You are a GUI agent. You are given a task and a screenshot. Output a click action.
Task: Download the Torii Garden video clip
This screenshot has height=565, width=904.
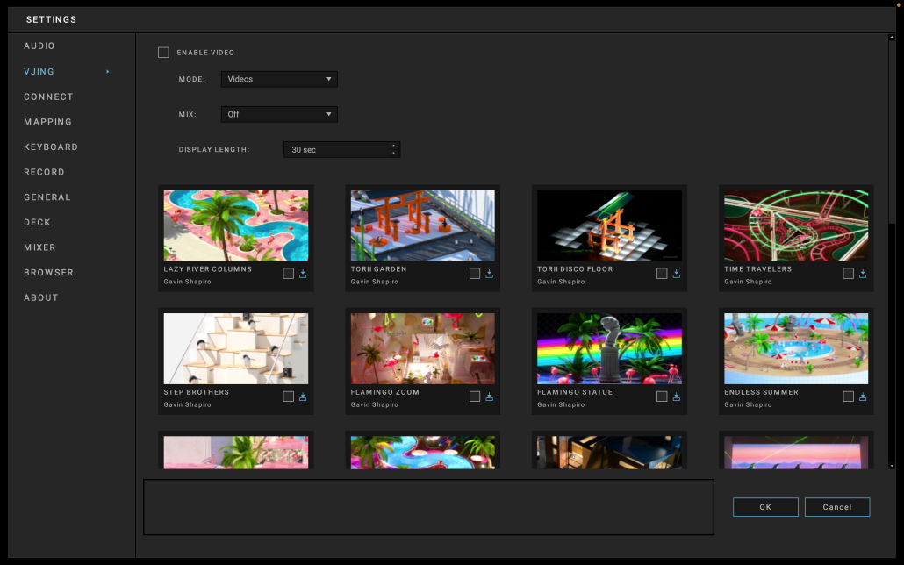[x=490, y=274]
